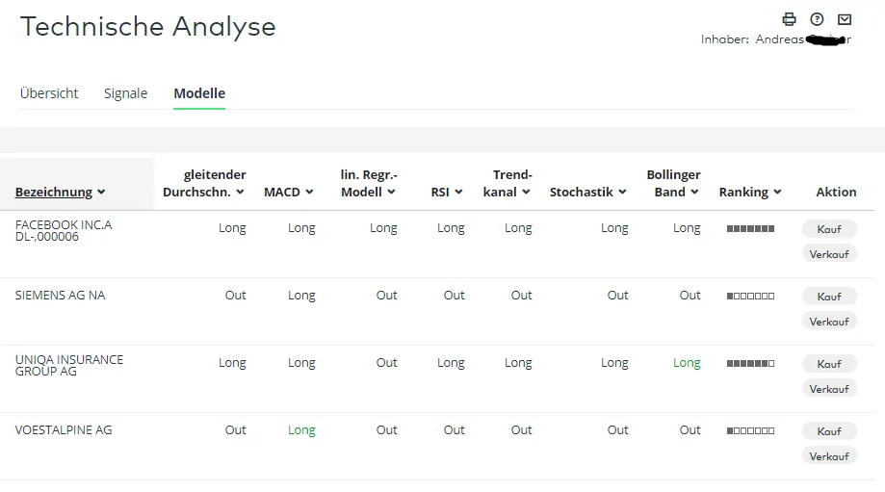The image size is (885, 492).
Task: Open the help question mark icon
Action: 817,20
